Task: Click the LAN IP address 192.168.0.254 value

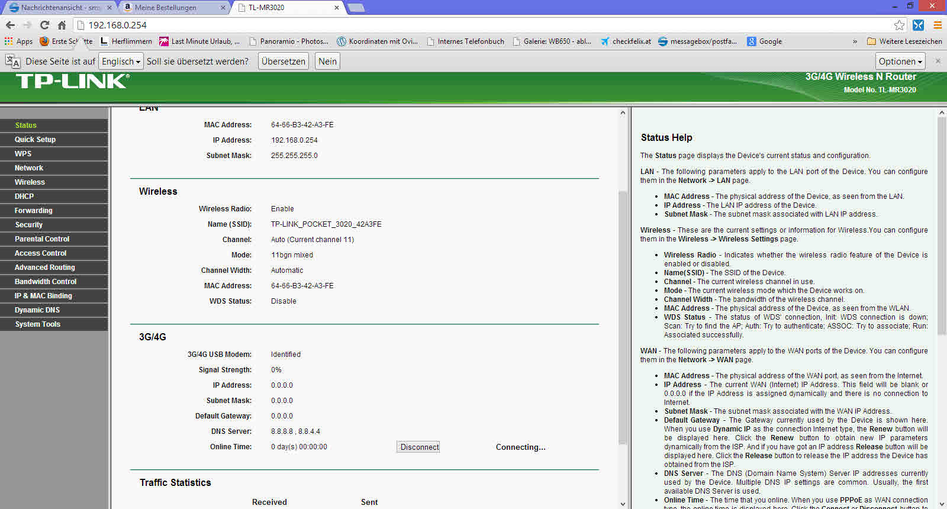Action: click(x=294, y=140)
